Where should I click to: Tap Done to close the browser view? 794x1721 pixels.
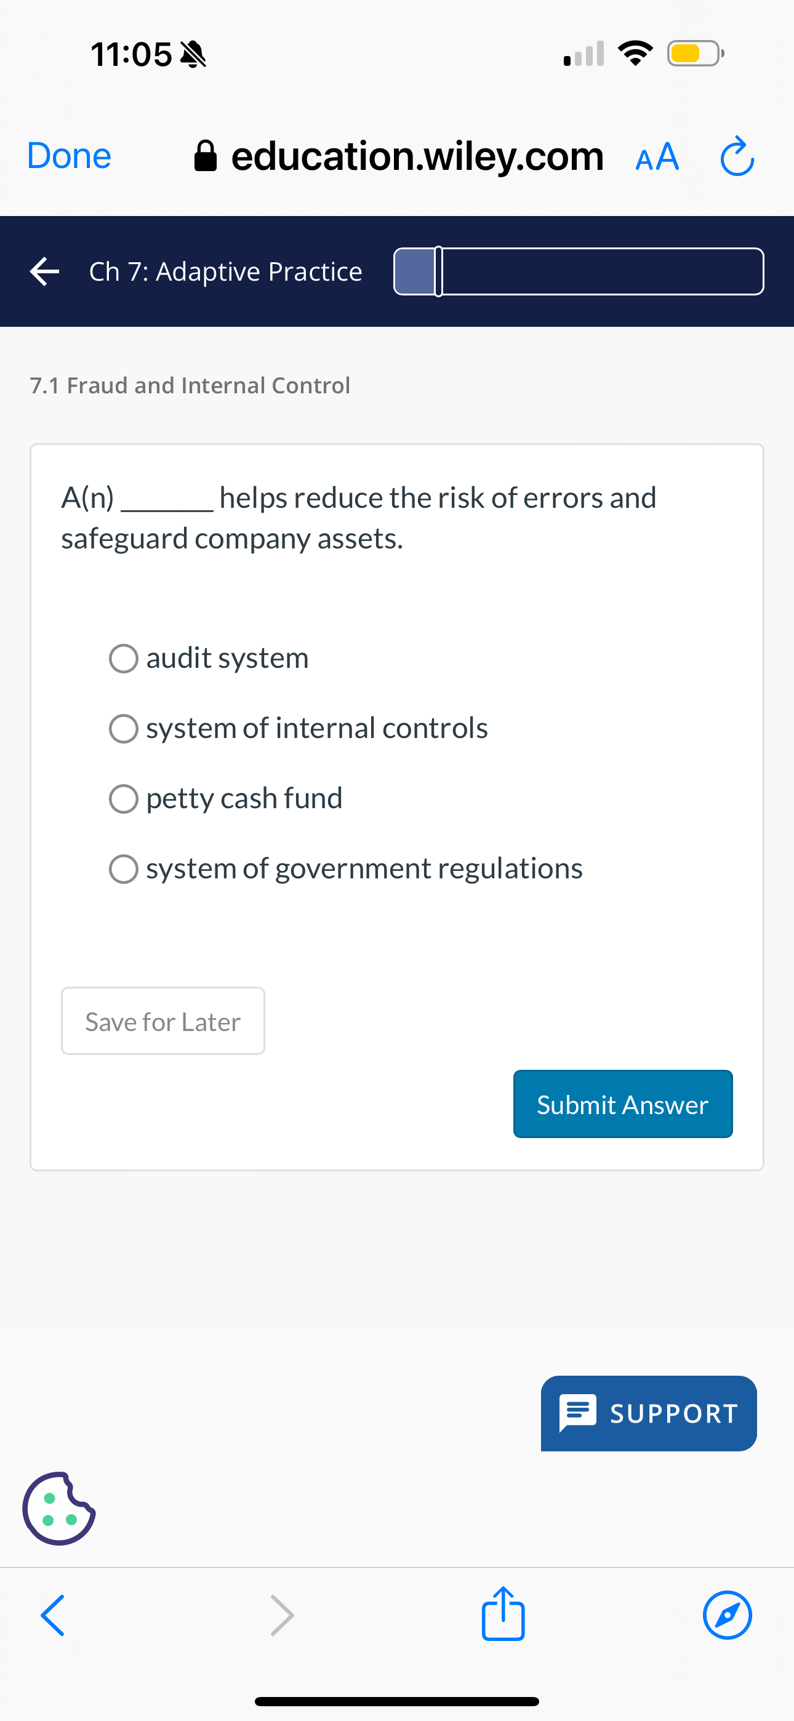click(68, 156)
